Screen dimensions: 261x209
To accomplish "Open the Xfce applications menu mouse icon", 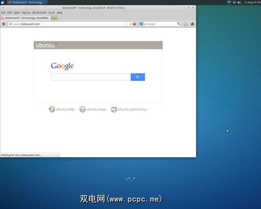I will pos(3,2).
